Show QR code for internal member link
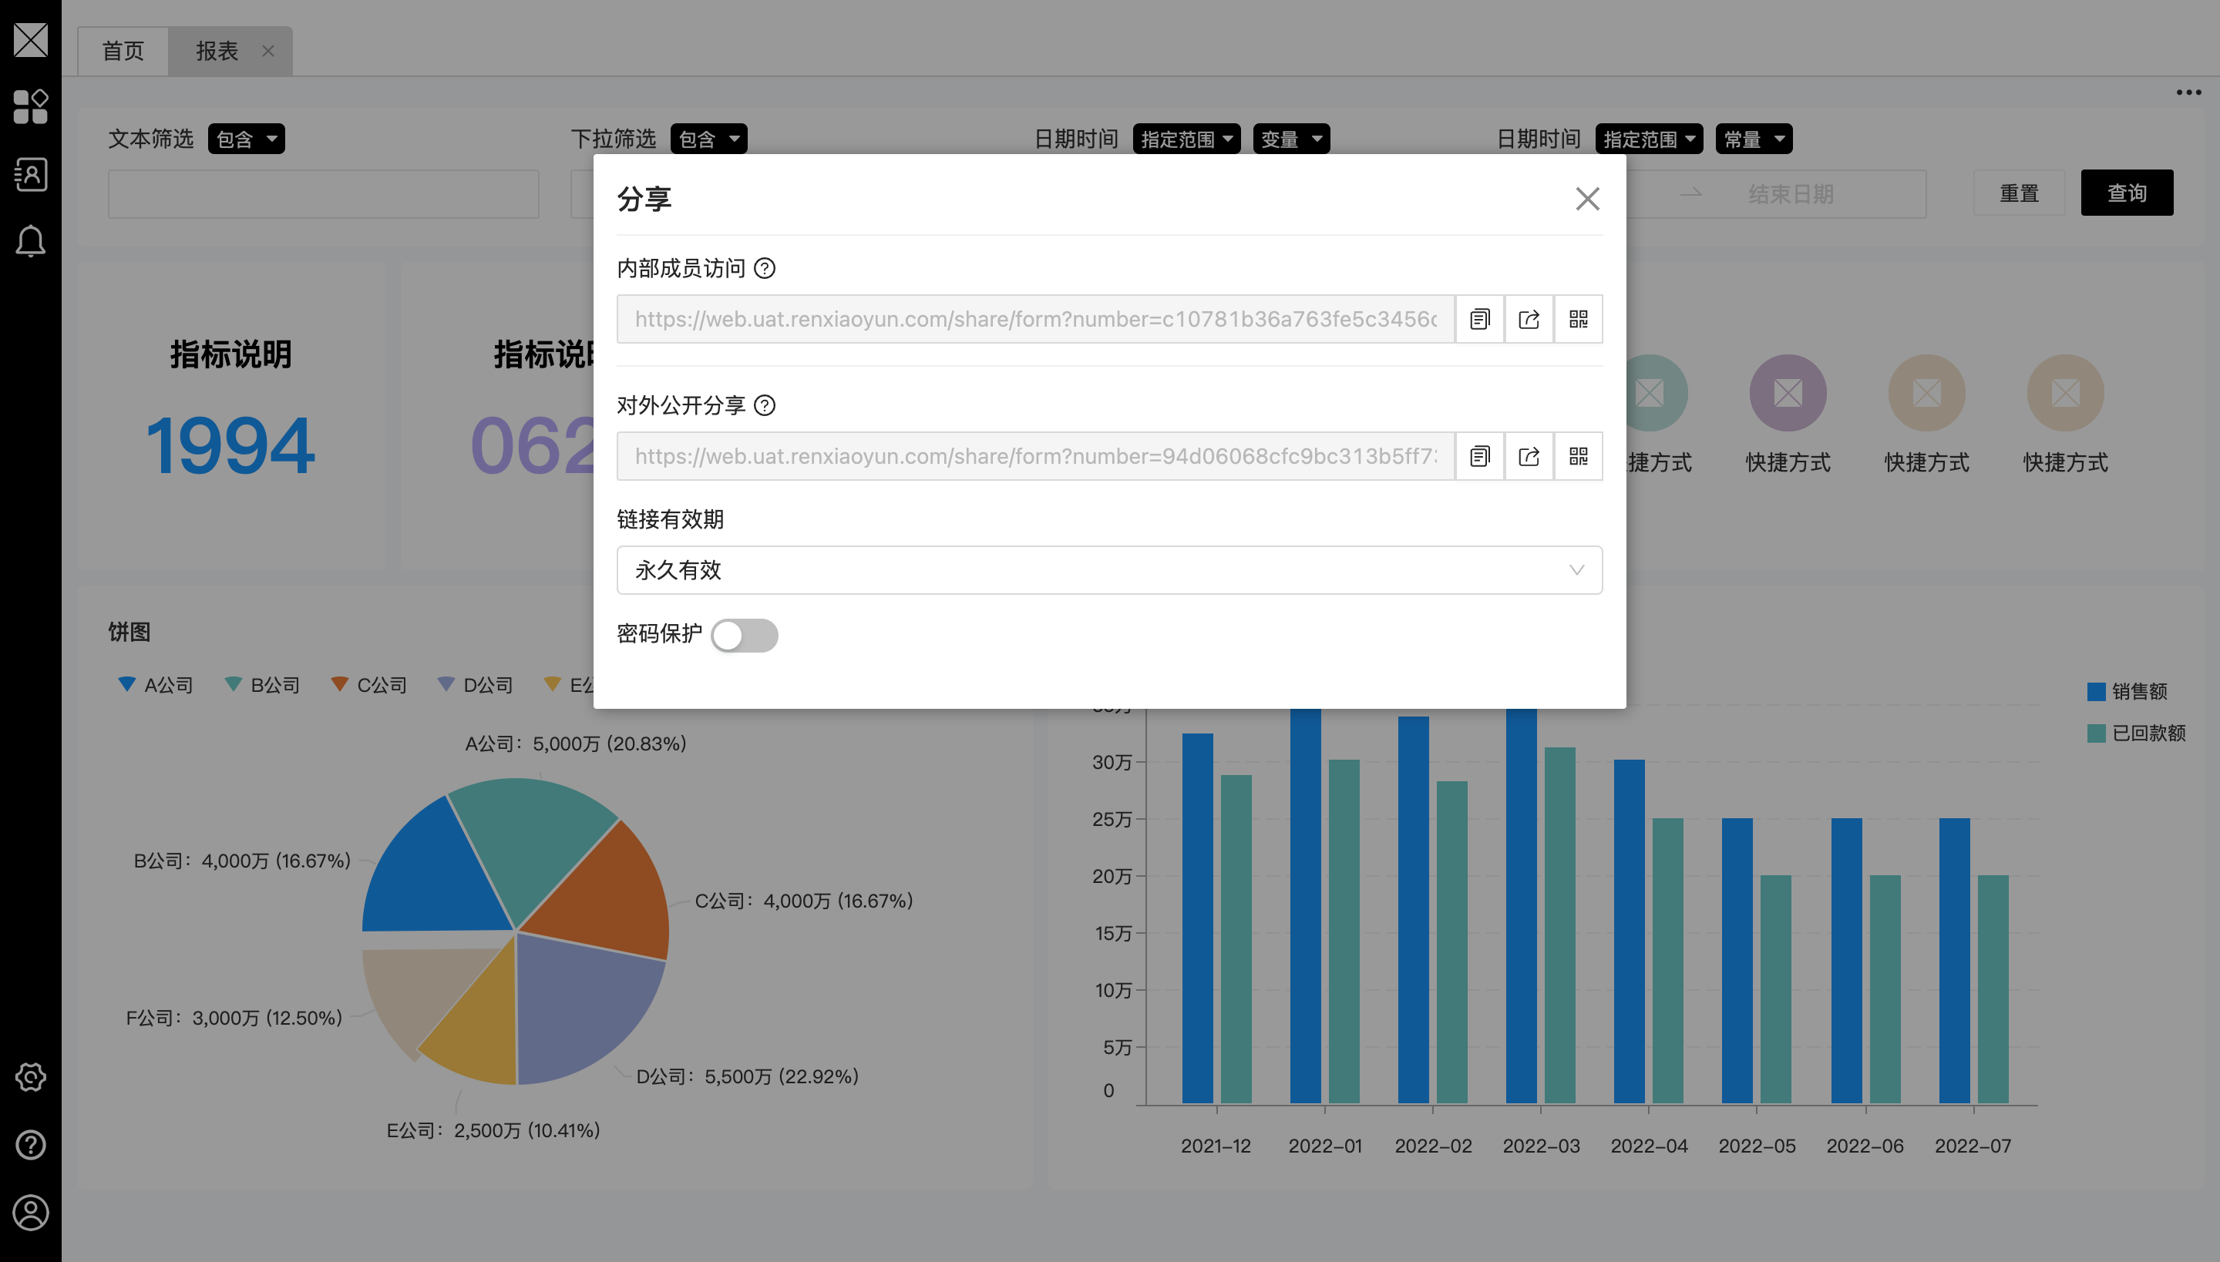Screen dimensions: 2220x1262 (1579, 319)
